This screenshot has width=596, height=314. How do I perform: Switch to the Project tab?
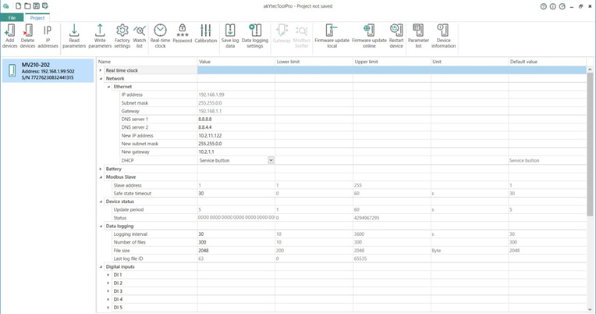(x=37, y=17)
